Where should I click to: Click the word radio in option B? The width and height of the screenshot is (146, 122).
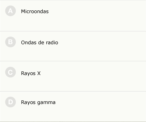tap(52, 42)
